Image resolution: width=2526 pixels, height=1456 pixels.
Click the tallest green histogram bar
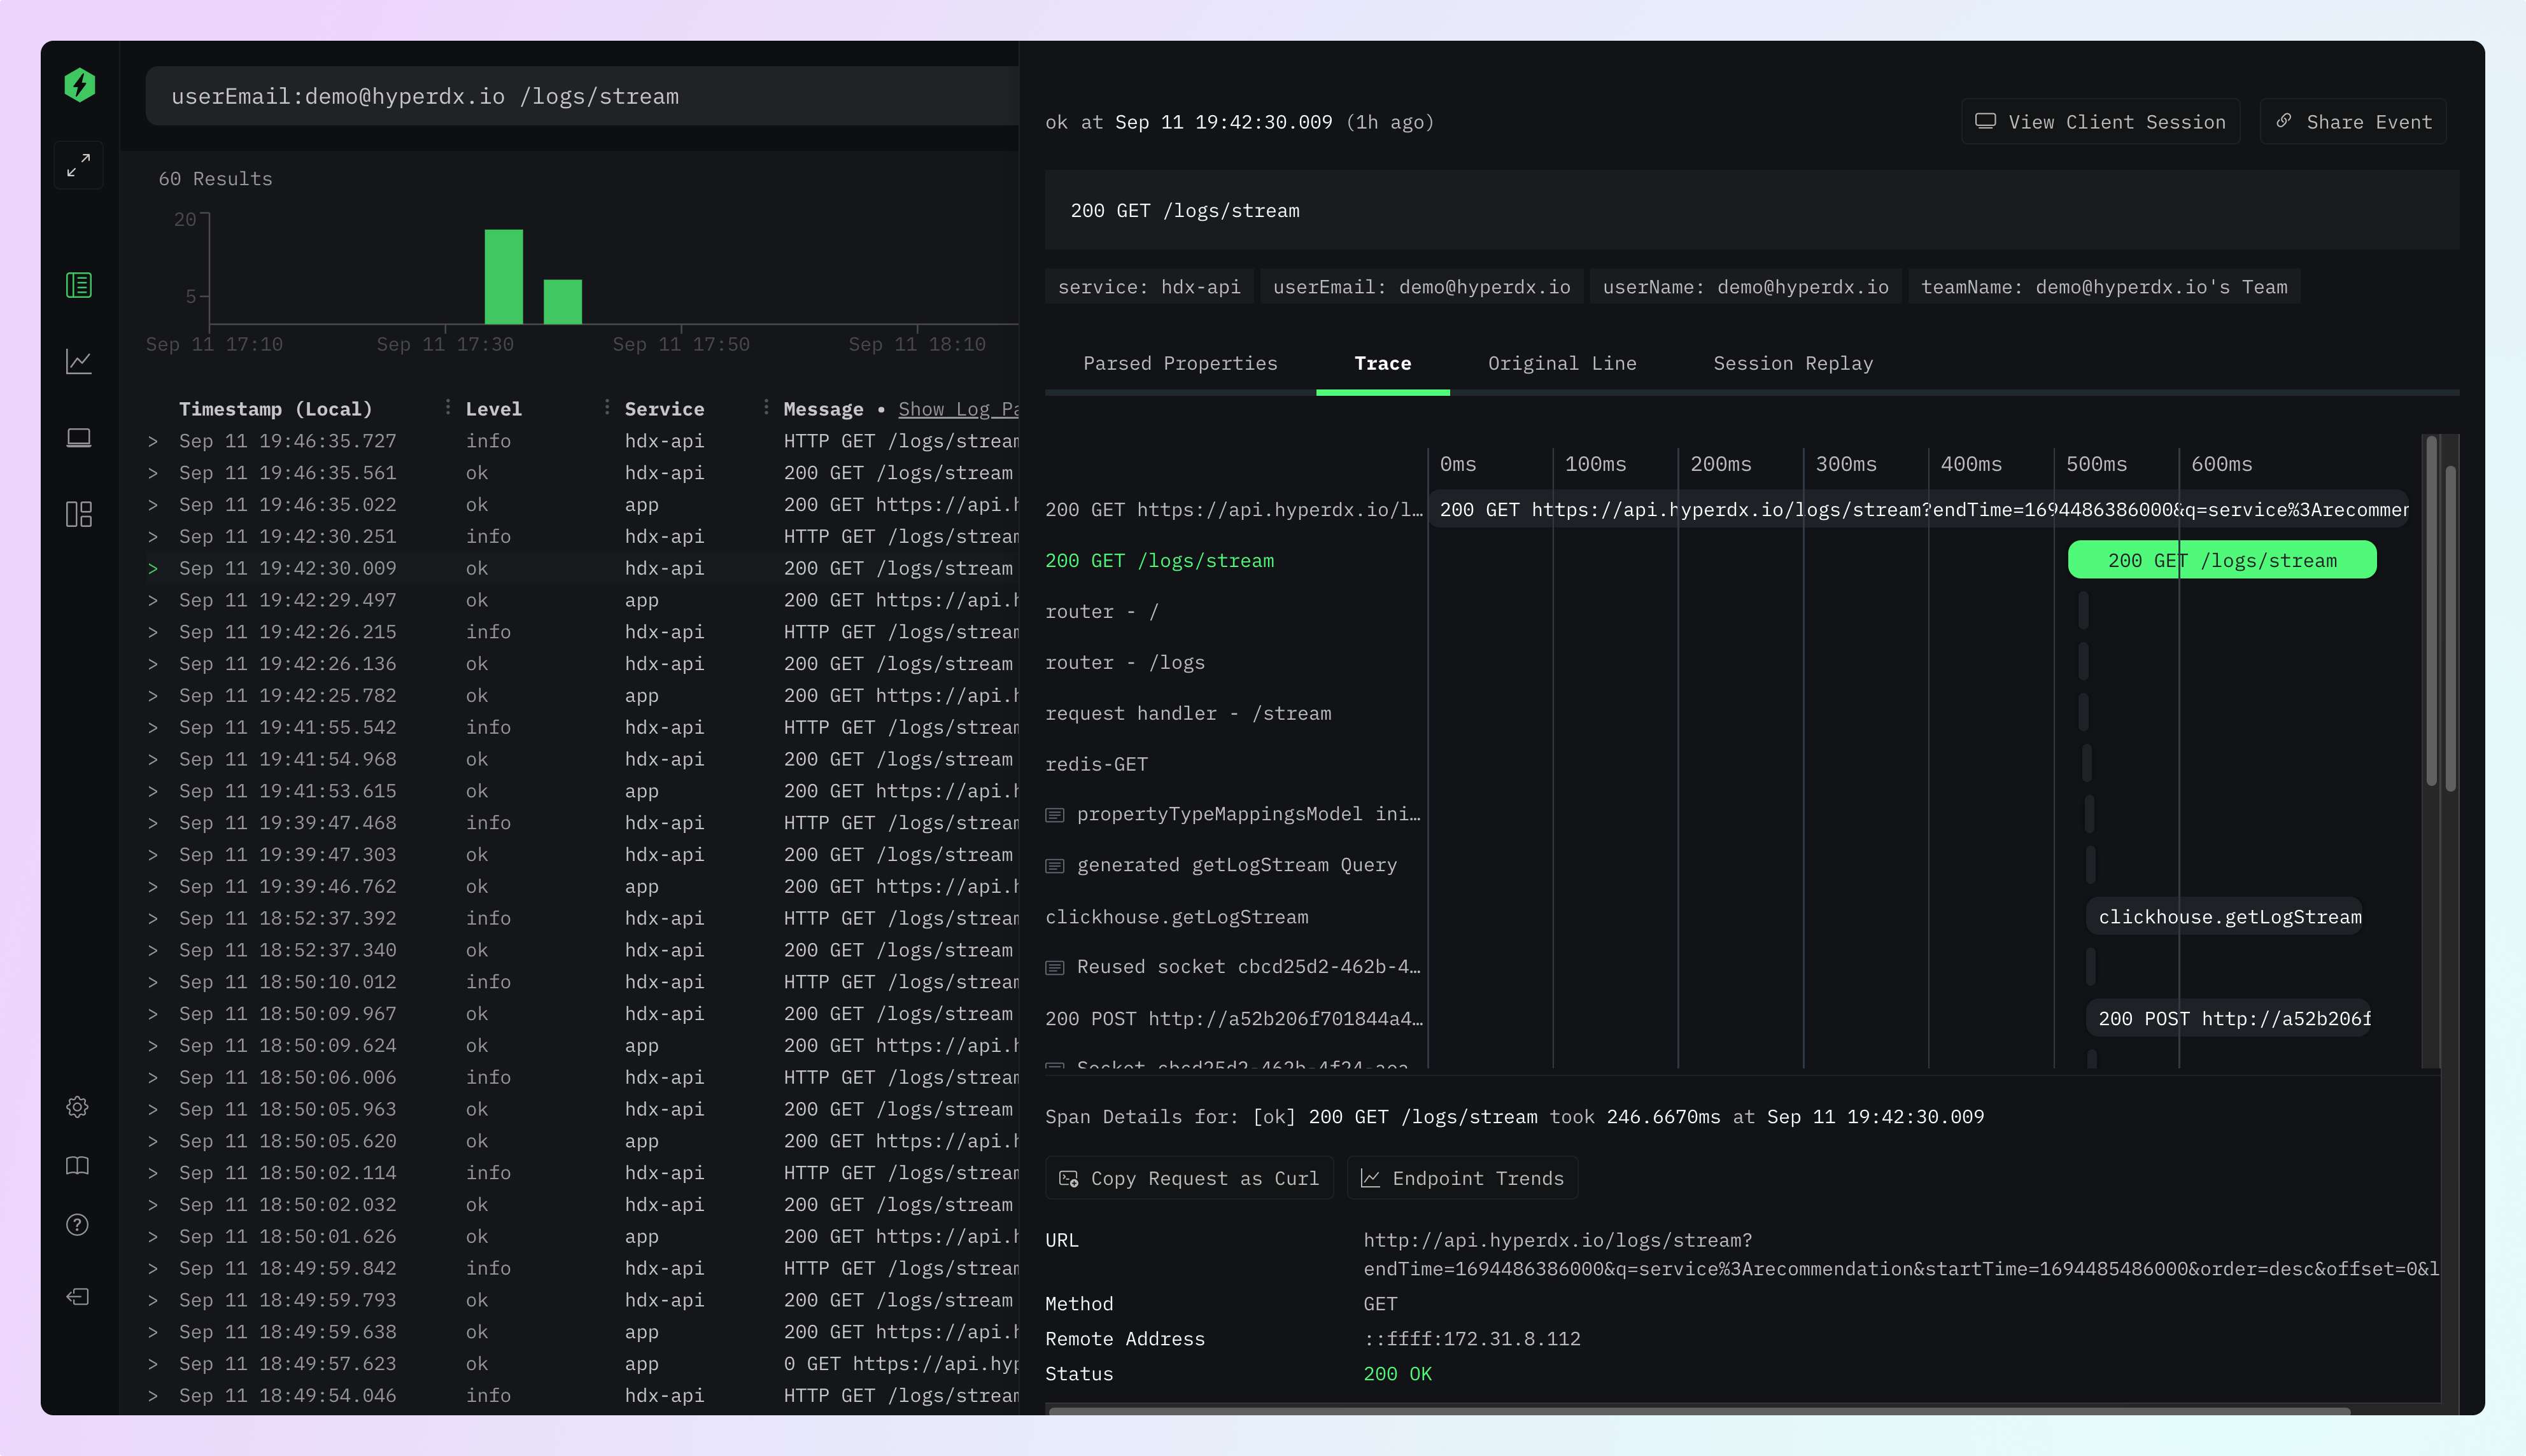(x=503, y=277)
